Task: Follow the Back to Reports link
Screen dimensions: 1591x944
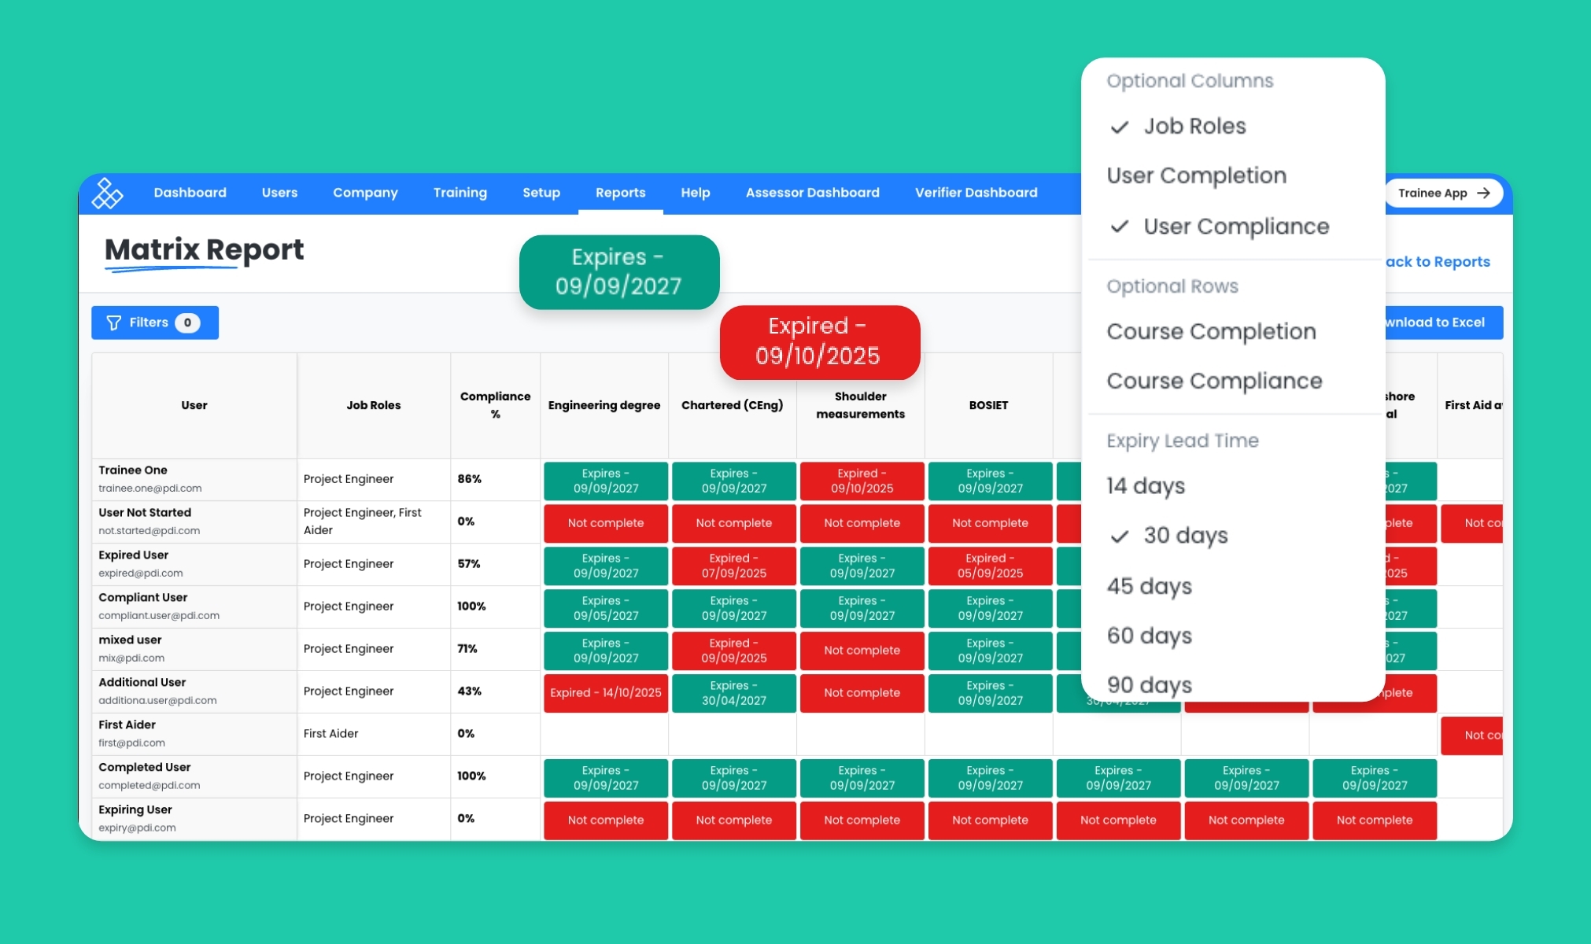Action: [1438, 262]
